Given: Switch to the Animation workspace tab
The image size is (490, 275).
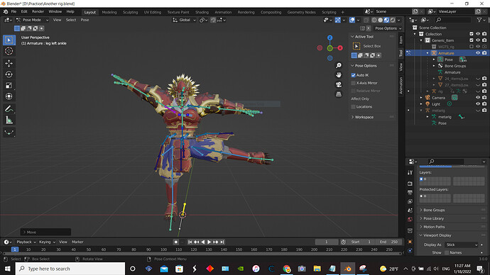Looking at the screenshot, I should (223, 12).
